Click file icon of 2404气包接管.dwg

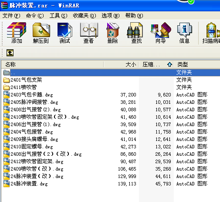pos(7,132)
